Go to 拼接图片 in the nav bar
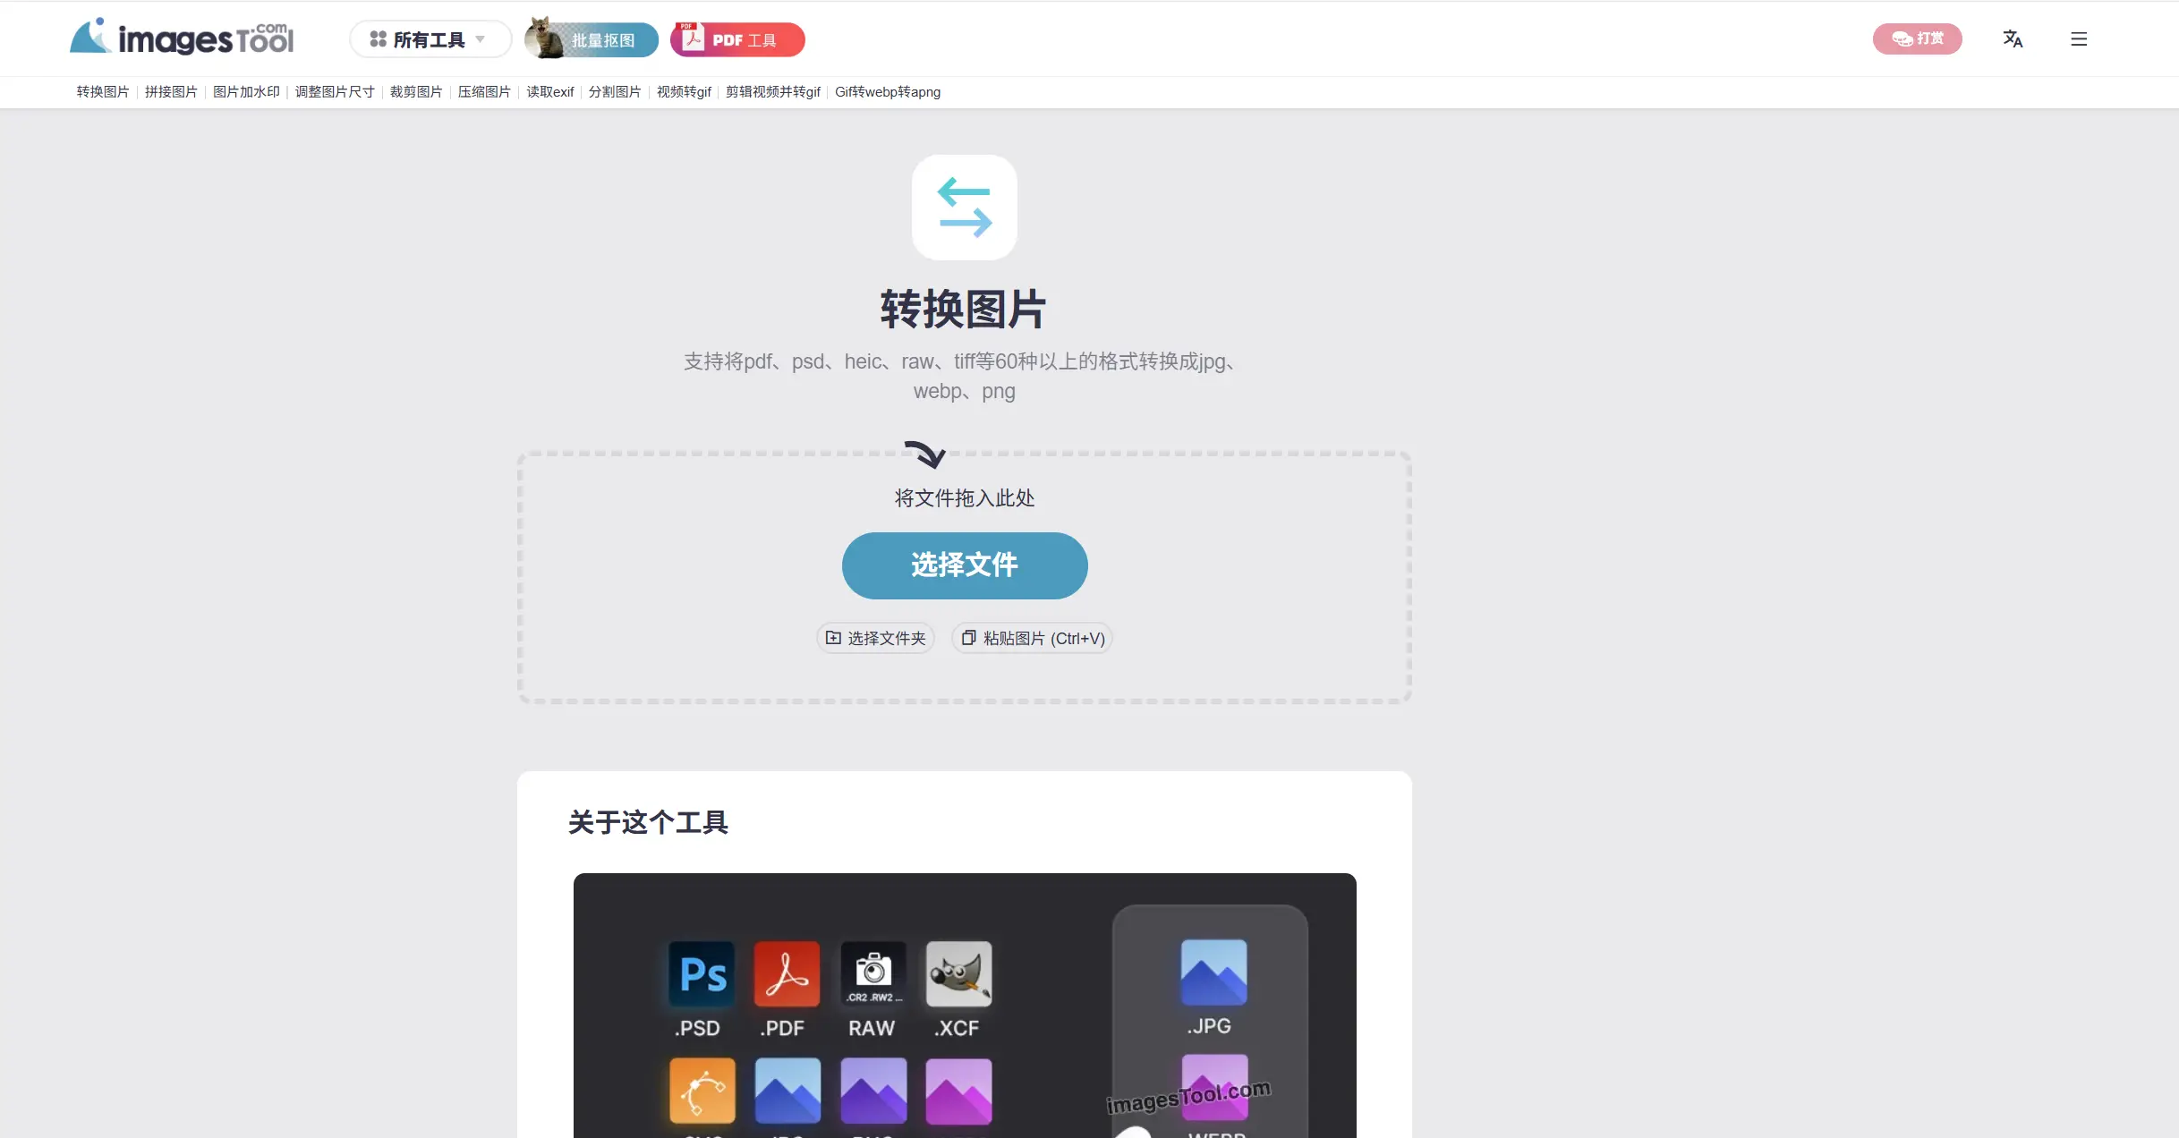The width and height of the screenshot is (2179, 1138). [171, 92]
